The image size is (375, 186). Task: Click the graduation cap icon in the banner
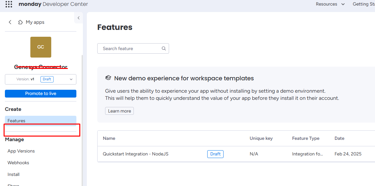coord(108,78)
